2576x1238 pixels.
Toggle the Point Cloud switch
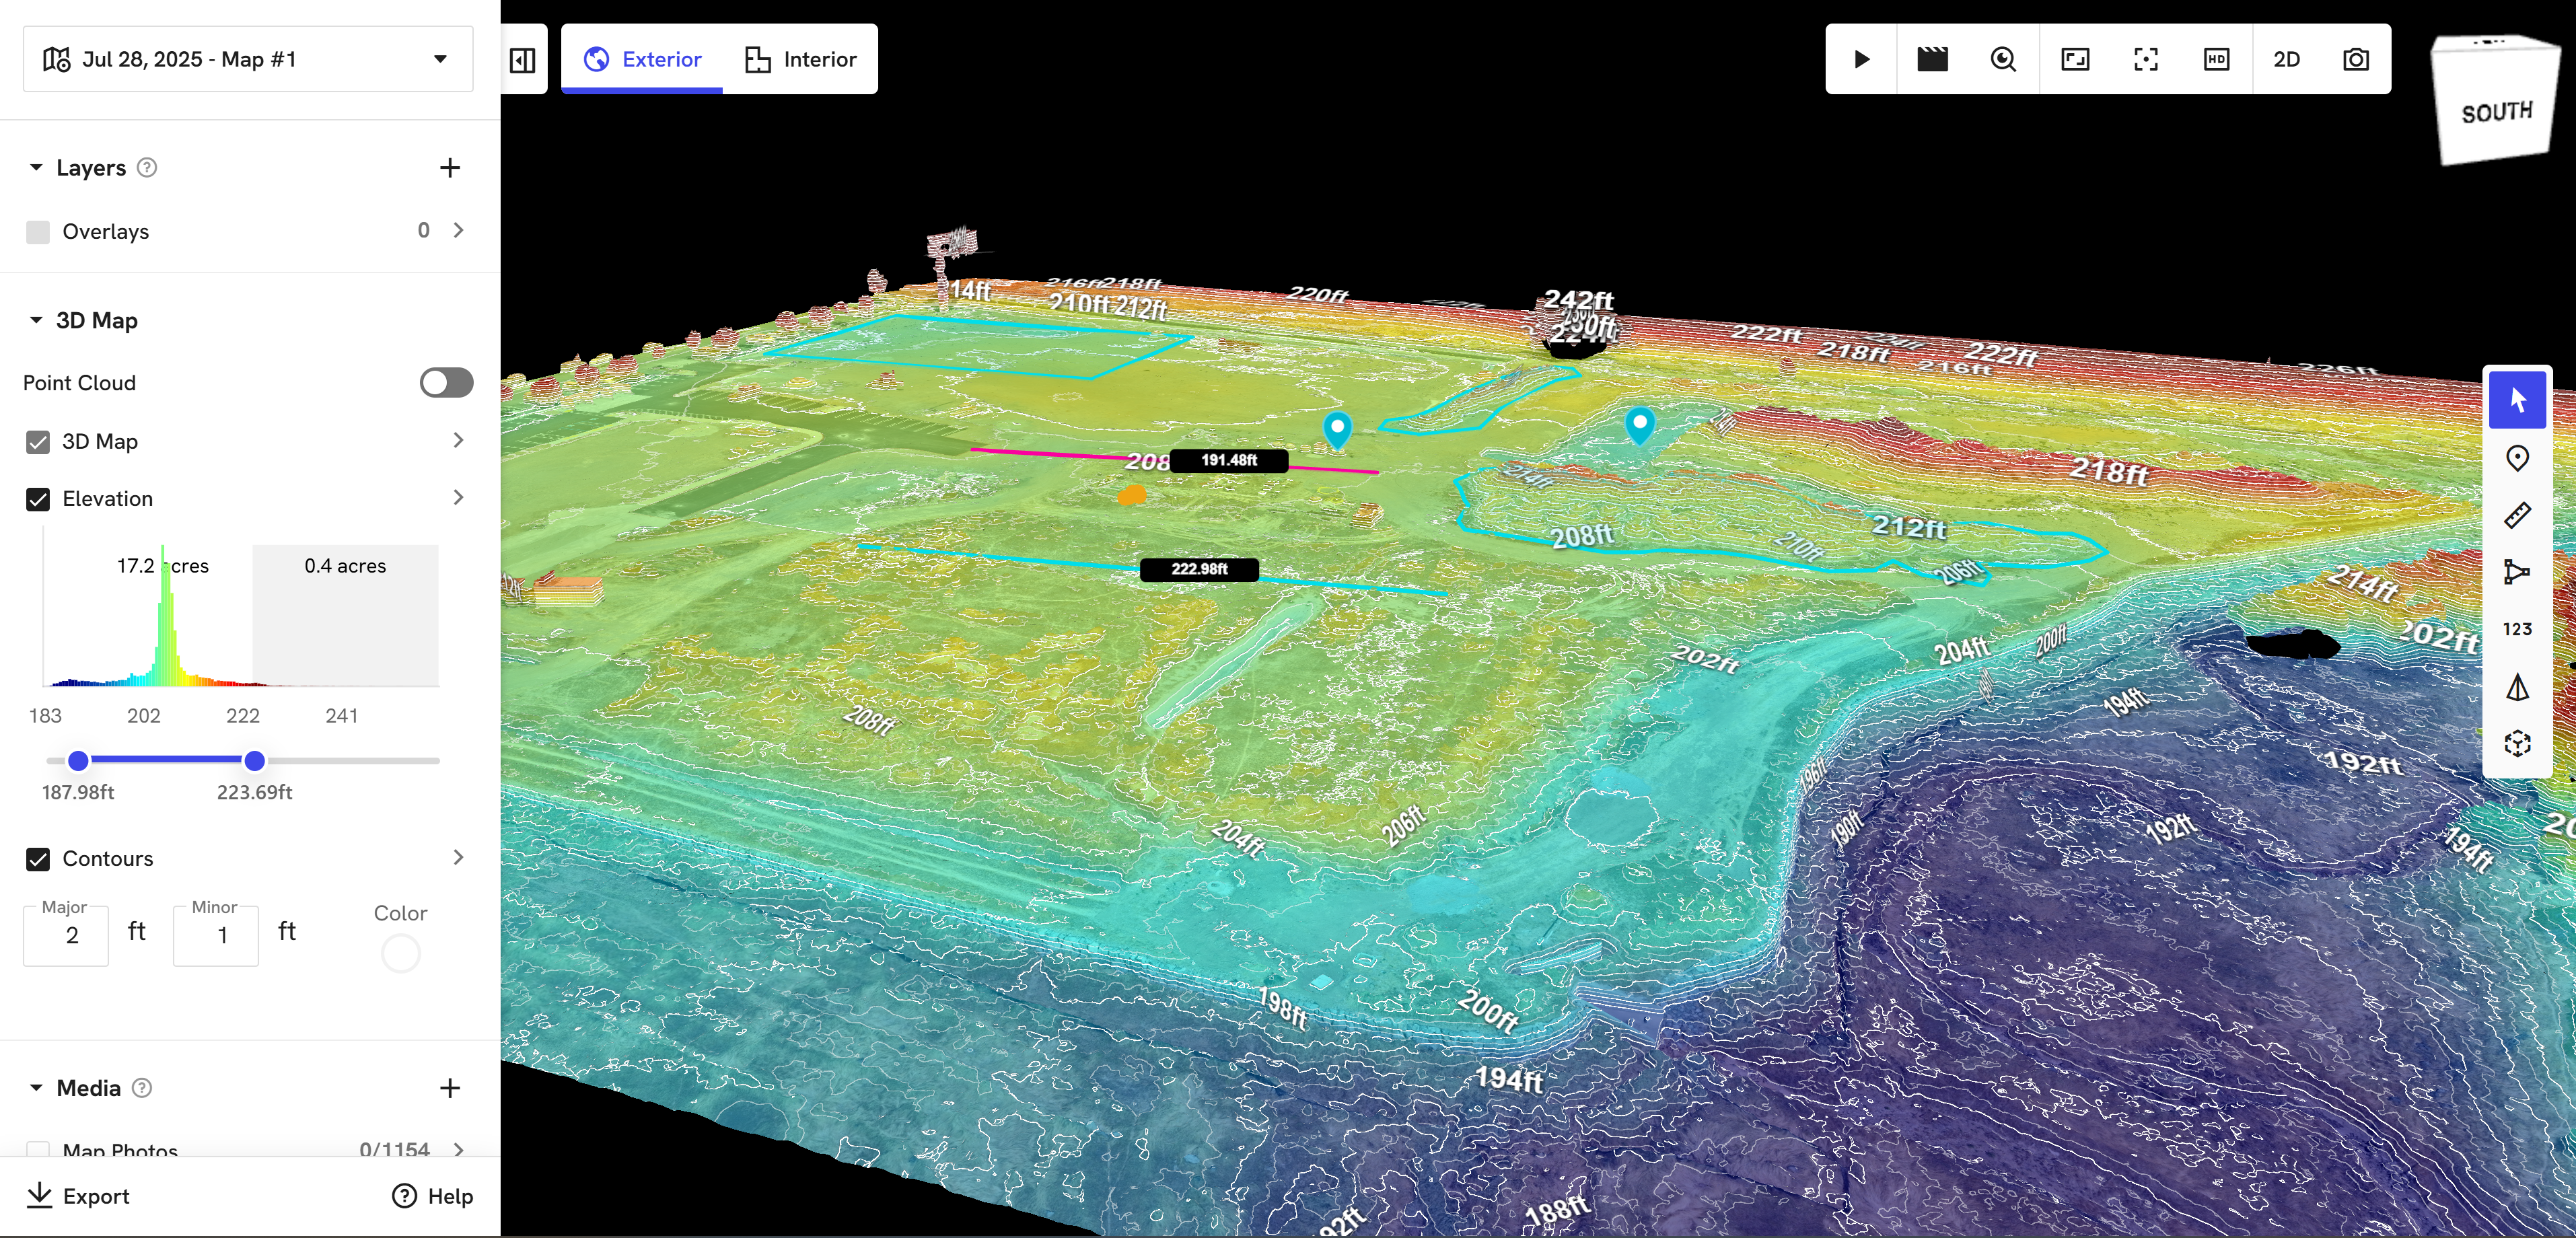[446, 382]
